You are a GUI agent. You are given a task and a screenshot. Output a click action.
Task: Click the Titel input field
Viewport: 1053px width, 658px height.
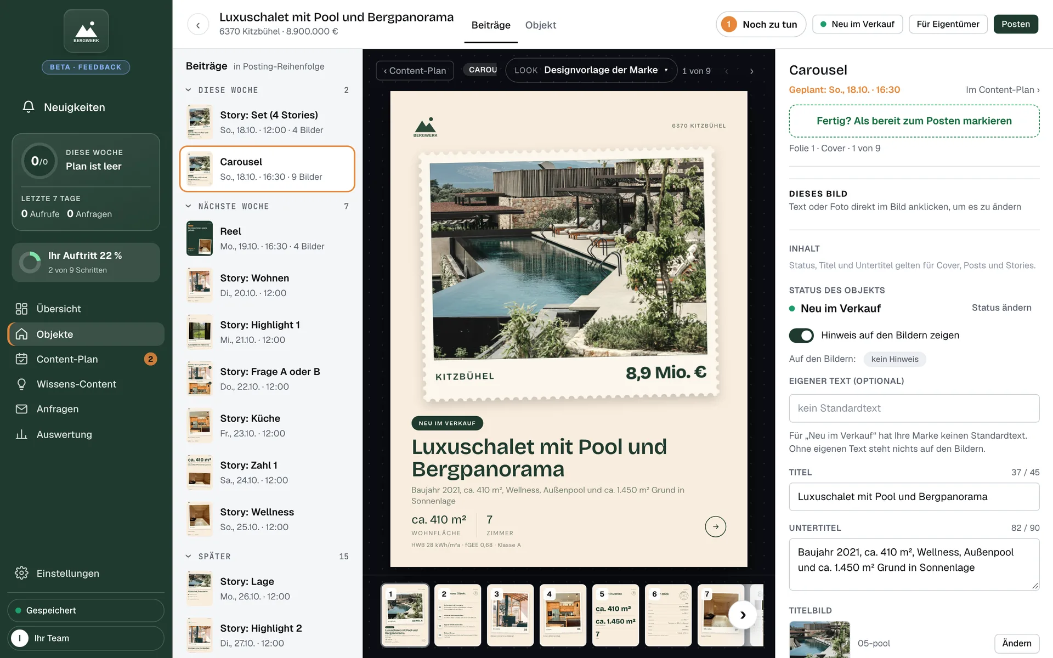(914, 497)
